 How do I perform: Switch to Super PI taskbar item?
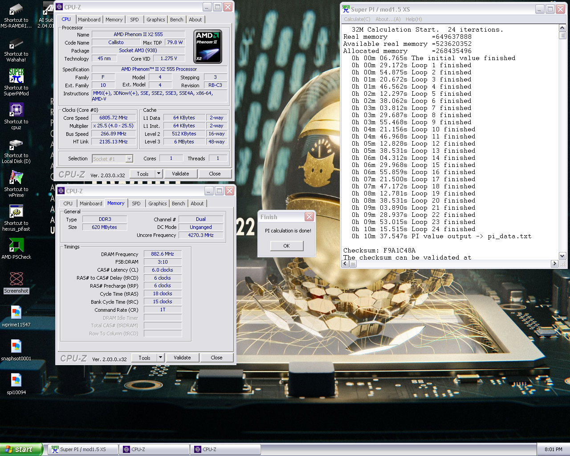(x=83, y=449)
